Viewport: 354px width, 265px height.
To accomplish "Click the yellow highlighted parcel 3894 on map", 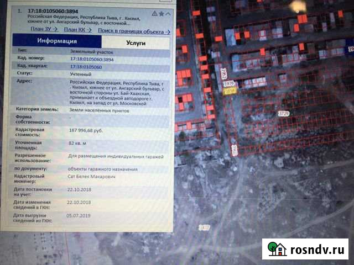I will pyautogui.click(x=230, y=91).
